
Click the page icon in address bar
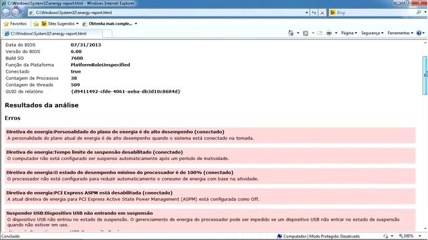pos(31,13)
